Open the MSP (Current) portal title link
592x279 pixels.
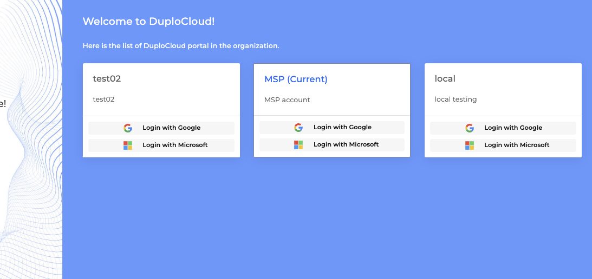click(x=296, y=79)
